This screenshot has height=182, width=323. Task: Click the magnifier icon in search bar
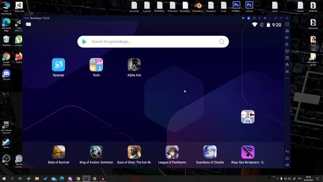[x=222, y=41]
